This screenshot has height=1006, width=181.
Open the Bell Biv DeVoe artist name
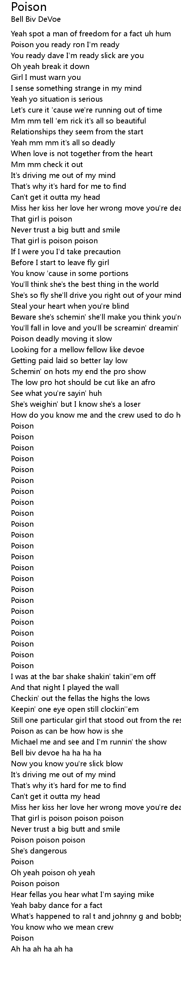point(36,19)
